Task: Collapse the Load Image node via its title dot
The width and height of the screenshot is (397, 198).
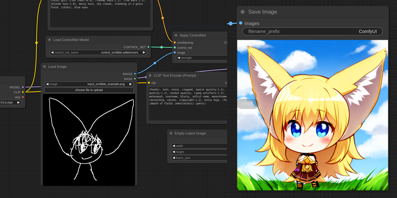Action: [44, 67]
